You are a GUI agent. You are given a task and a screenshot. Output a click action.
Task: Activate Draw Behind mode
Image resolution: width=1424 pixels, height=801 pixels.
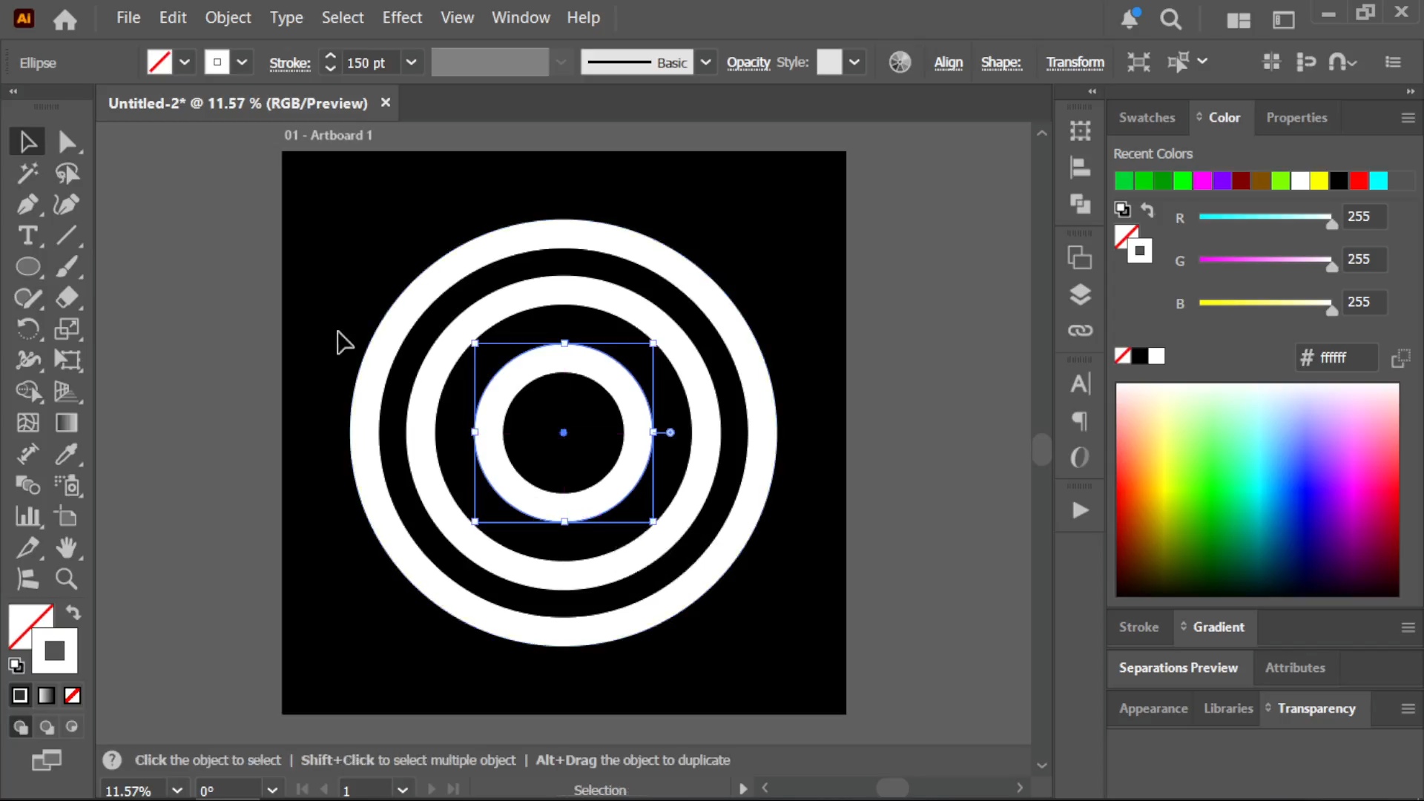[46, 728]
